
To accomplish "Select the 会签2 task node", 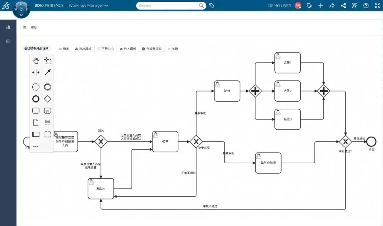I will coord(288,91).
